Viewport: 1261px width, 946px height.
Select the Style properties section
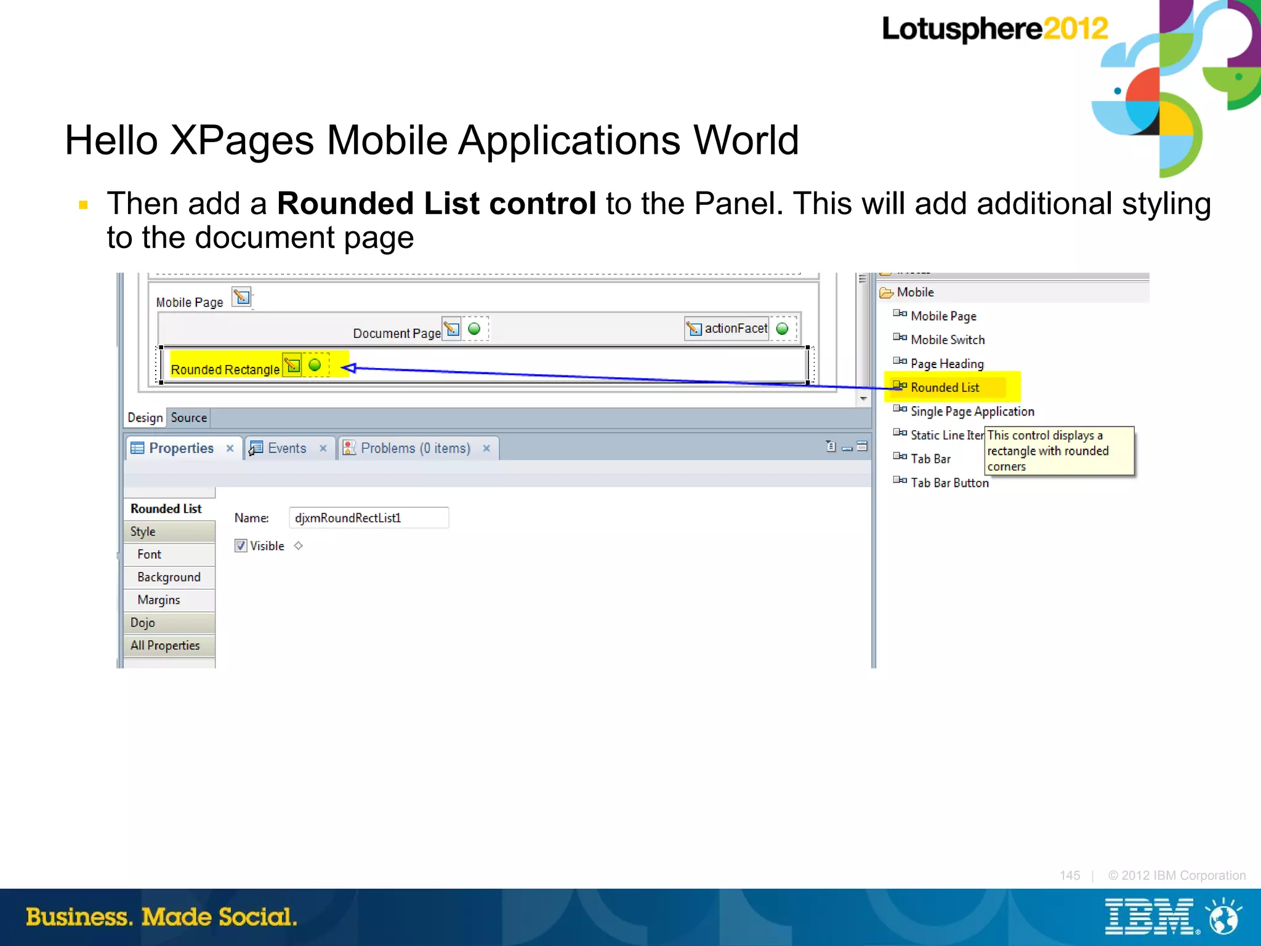169,532
